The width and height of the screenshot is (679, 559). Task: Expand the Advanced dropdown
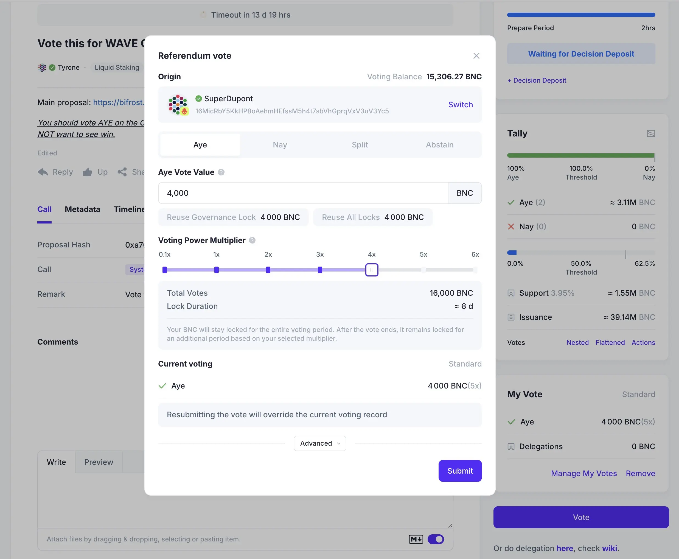(x=320, y=443)
